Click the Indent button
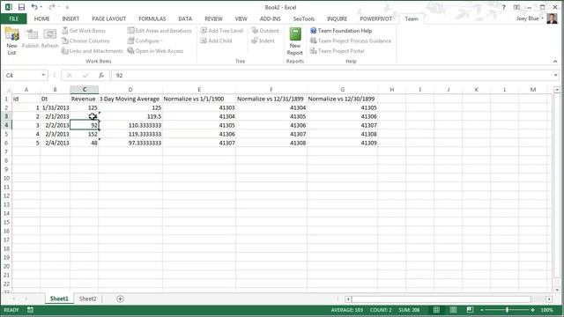Screen dimensions: 564x317 point(263,41)
